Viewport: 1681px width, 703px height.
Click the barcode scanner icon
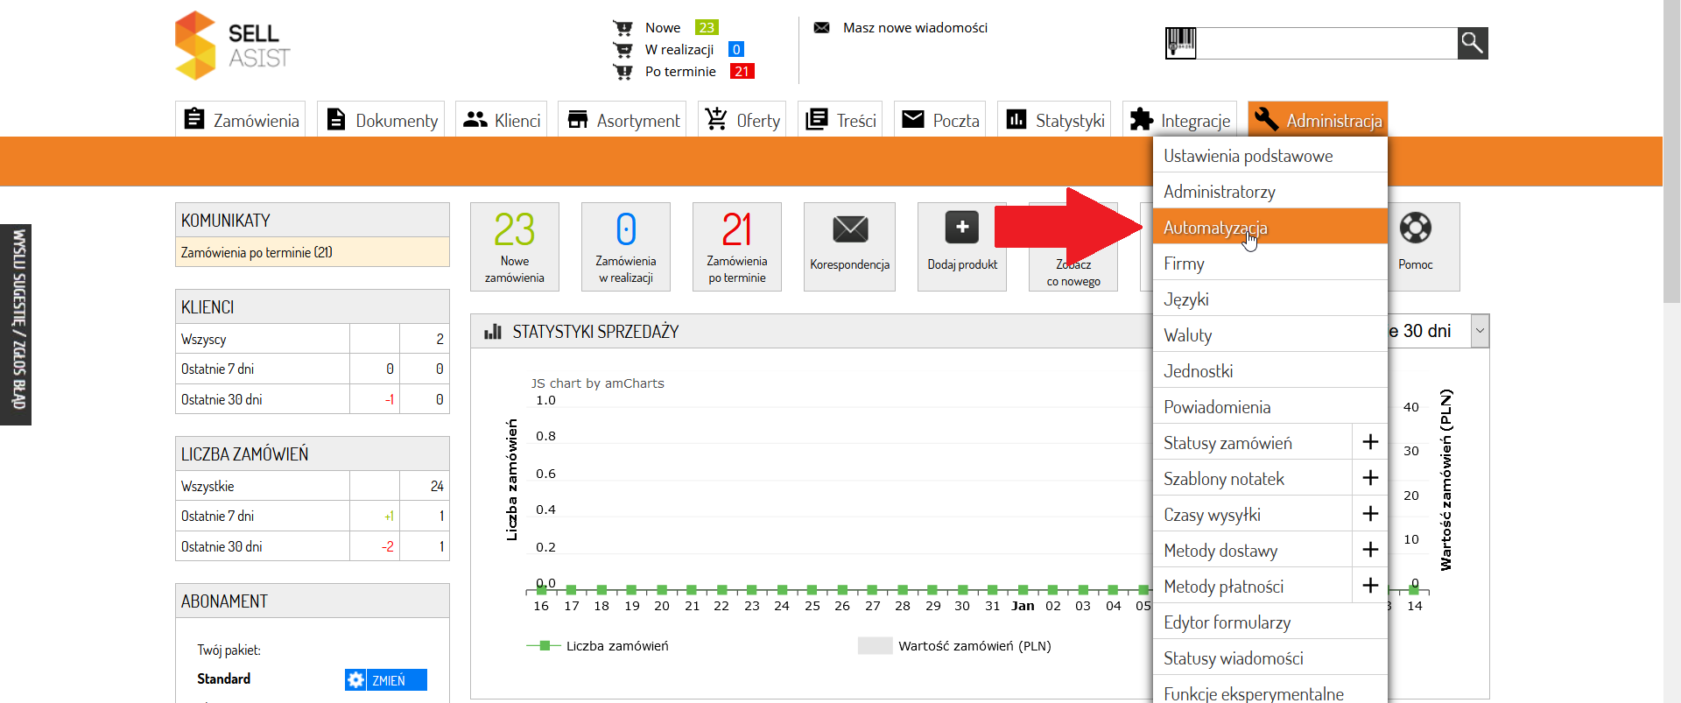click(1181, 43)
